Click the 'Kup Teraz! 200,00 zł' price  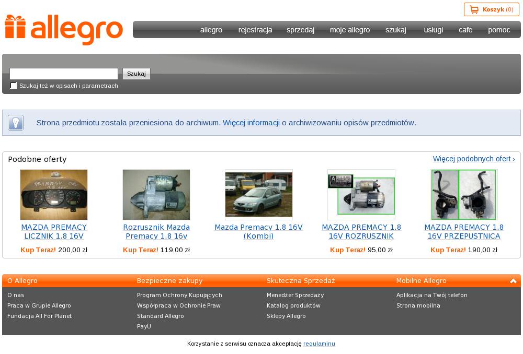(x=54, y=250)
